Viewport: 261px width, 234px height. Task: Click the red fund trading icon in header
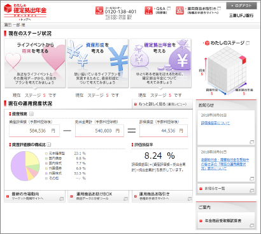pos(180,10)
